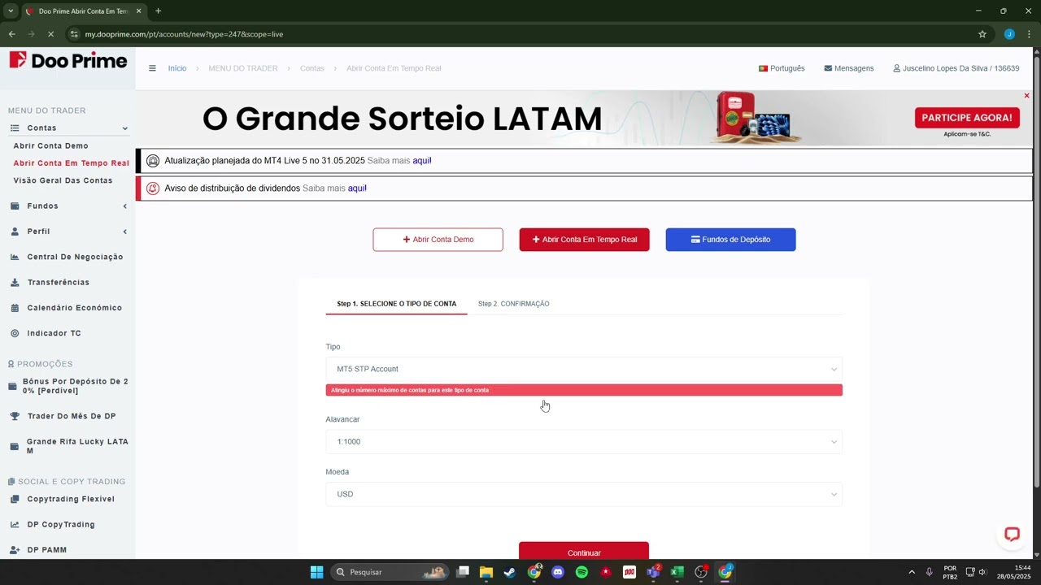
Task: Toggle the hamburger sidebar menu icon
Action: coord(152,68)
